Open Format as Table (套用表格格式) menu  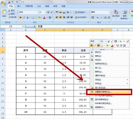coord(125,14)
